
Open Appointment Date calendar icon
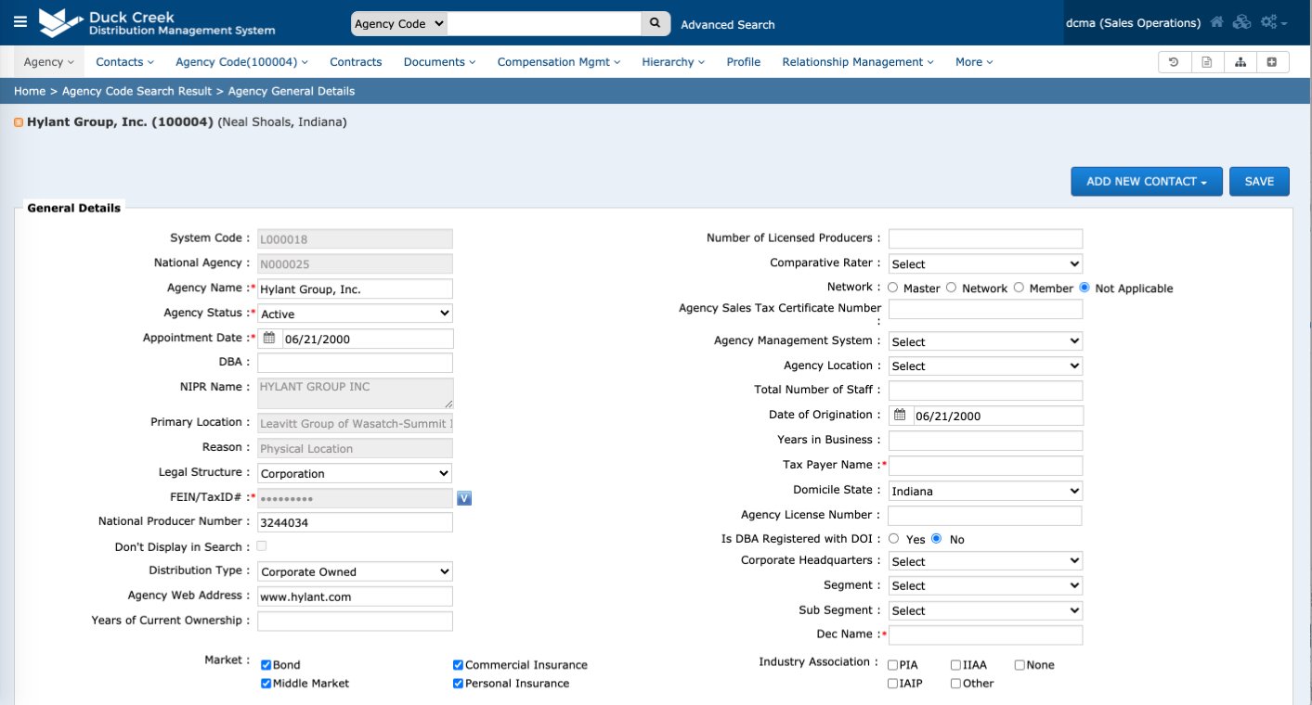(269, 339)
